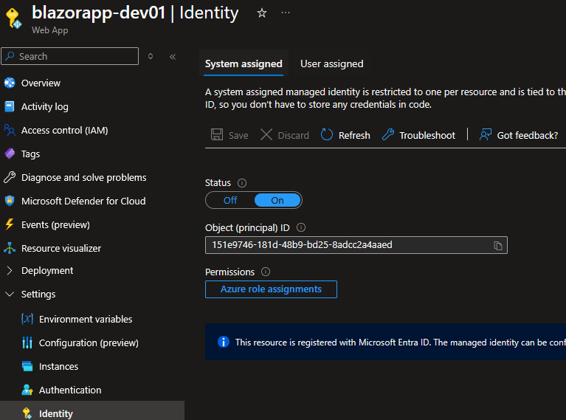Viewport: 566px width, 420px height.
Task: Click the Access control (IAM) people icon
Action: click(x=10, y=130)
